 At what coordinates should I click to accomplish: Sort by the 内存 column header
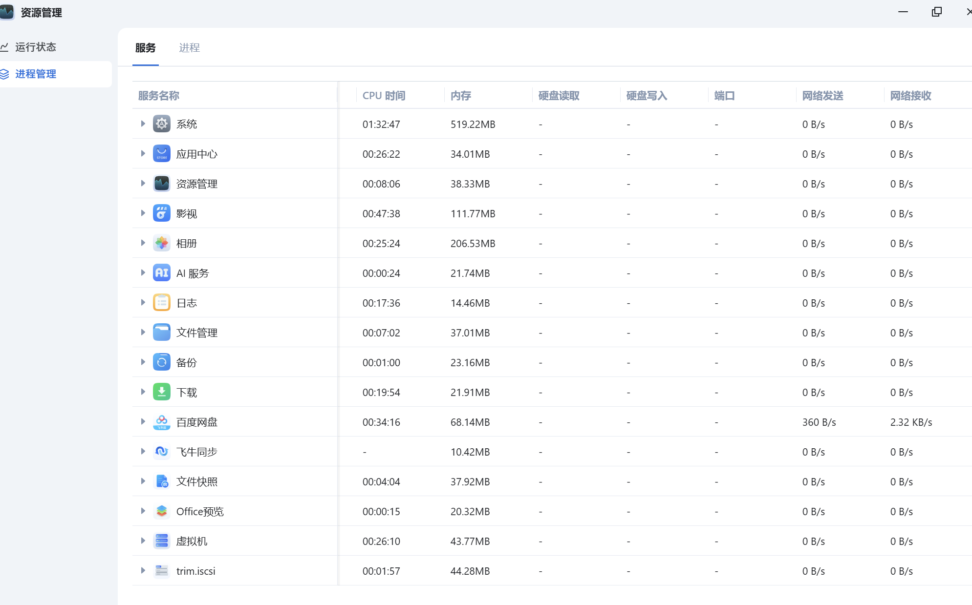point(460,96)
